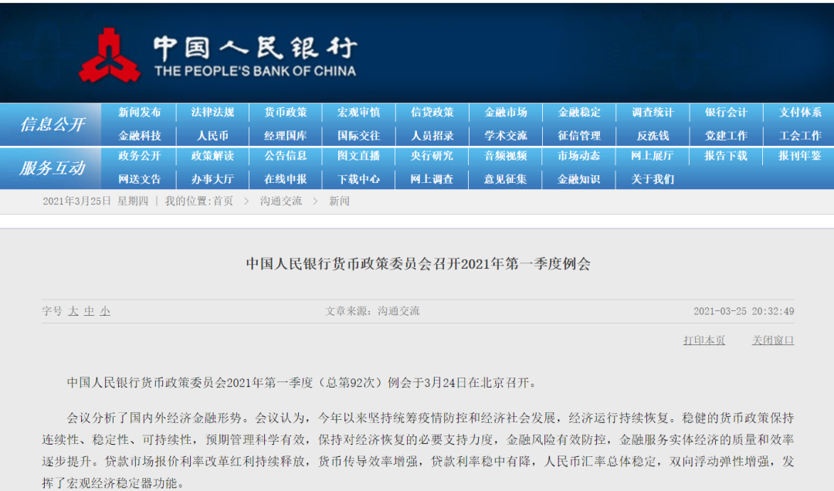Go to 下载中心
834x491 pixels.
(x=358, y=179)
